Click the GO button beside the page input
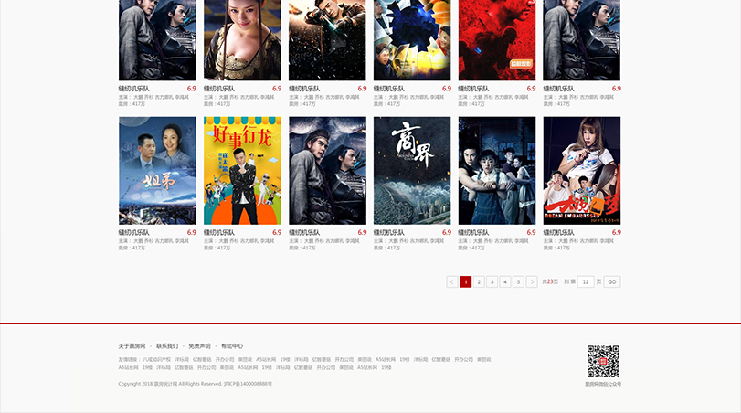 click(x=612, y=281)
